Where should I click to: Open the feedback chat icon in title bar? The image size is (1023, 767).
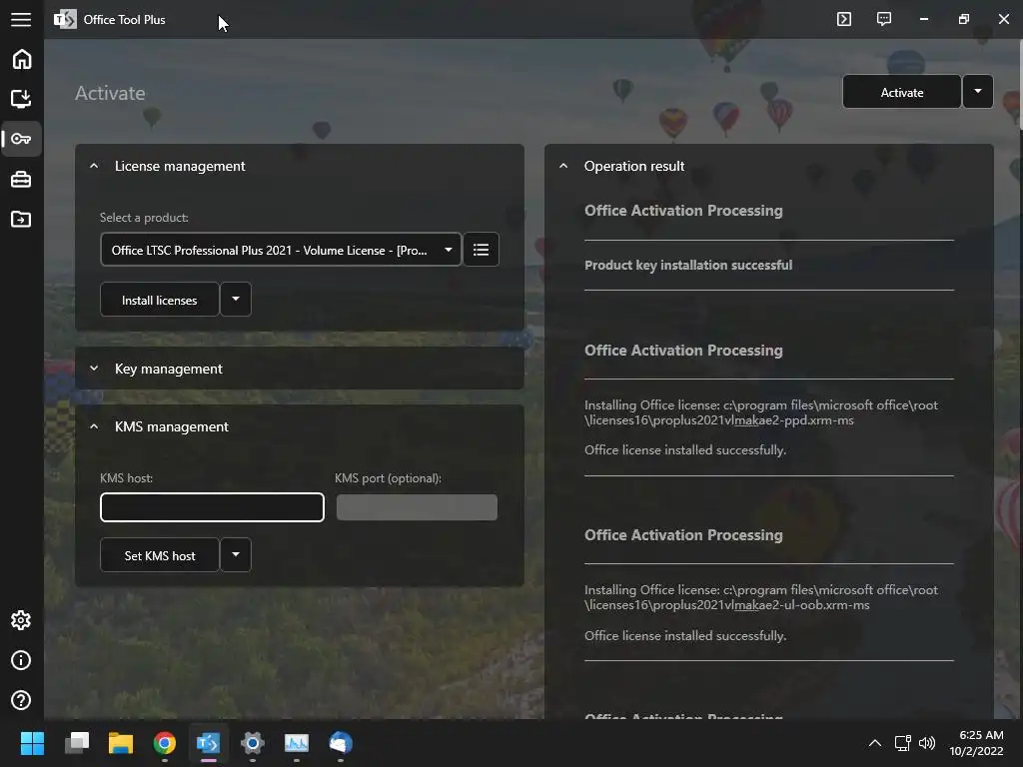click(884, 19)
